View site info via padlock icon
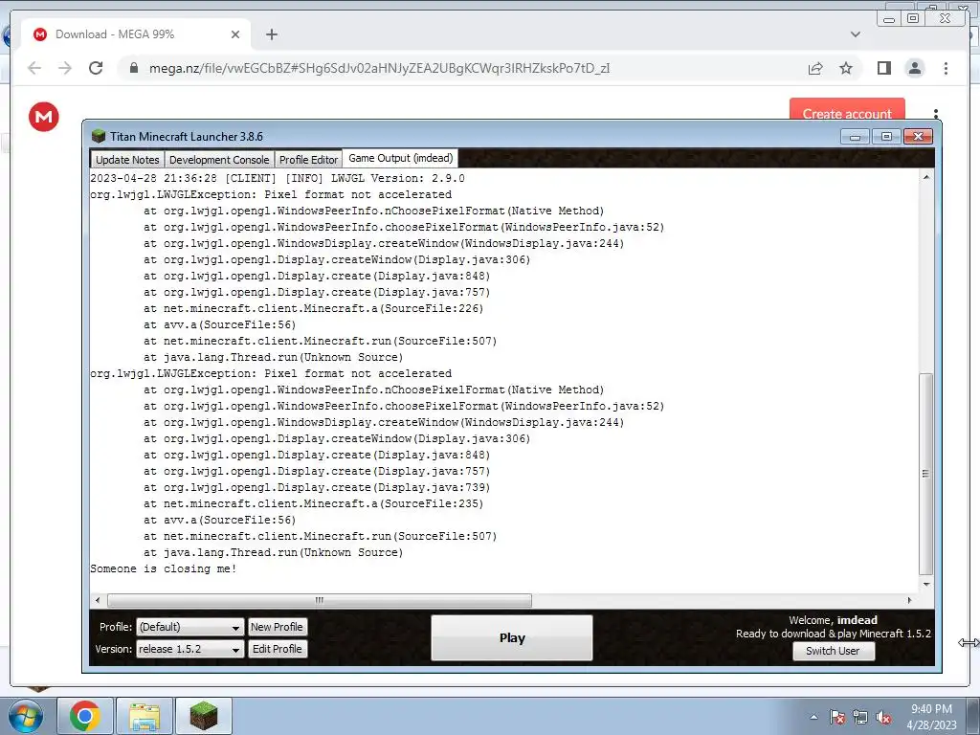This screenshot has height=735, width=980. click(134, 68)
